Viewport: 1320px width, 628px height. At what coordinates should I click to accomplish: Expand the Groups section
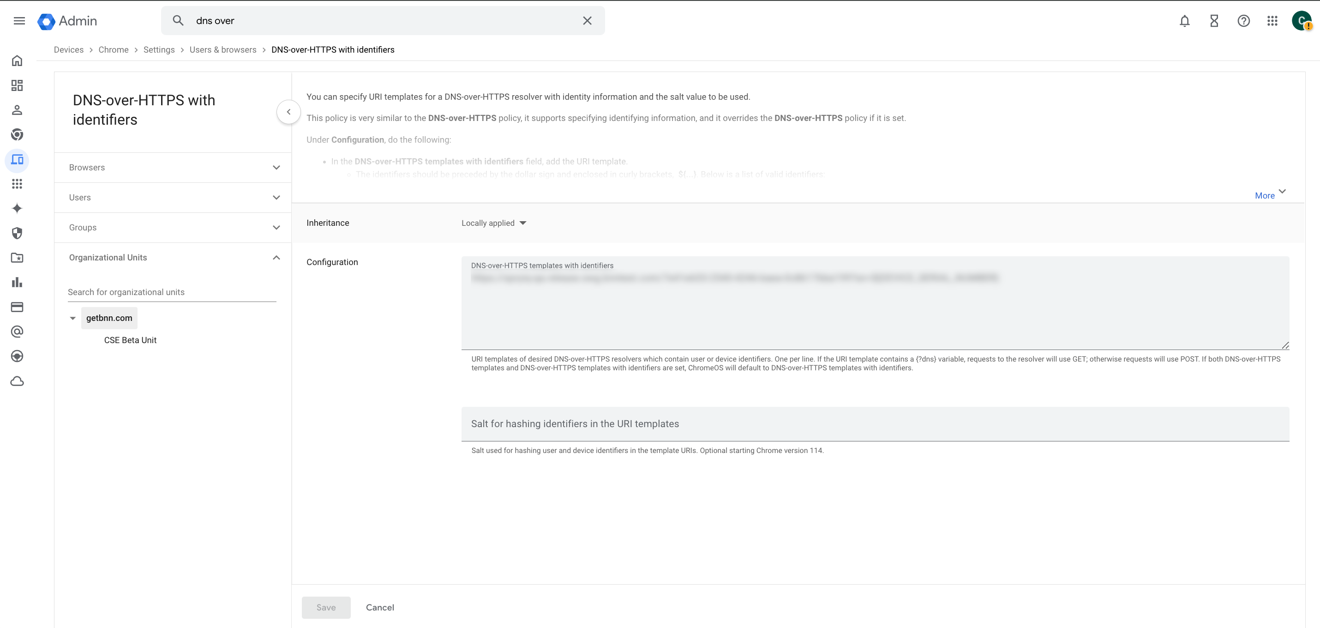pos(172,228)
